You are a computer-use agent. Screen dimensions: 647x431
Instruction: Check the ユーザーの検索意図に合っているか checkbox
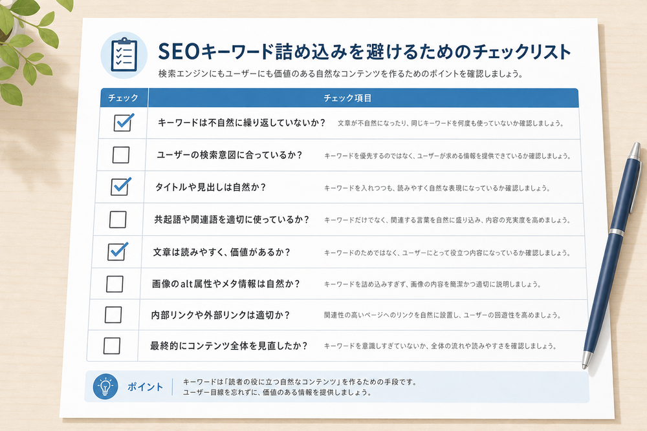pyautogui.click(x=121, y=155)
